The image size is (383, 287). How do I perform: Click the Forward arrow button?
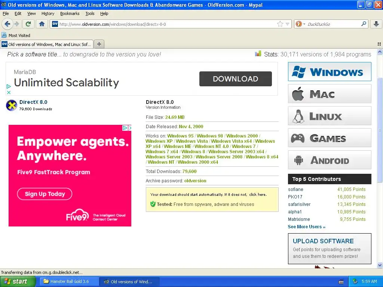pyautogui.click(x=16, y=24)
